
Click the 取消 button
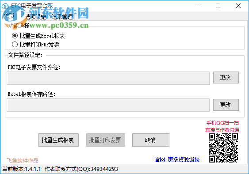[151, 140]
